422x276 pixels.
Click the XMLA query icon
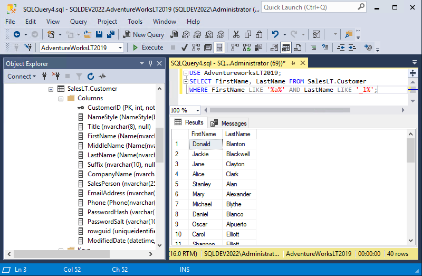(x=209, y=34)
